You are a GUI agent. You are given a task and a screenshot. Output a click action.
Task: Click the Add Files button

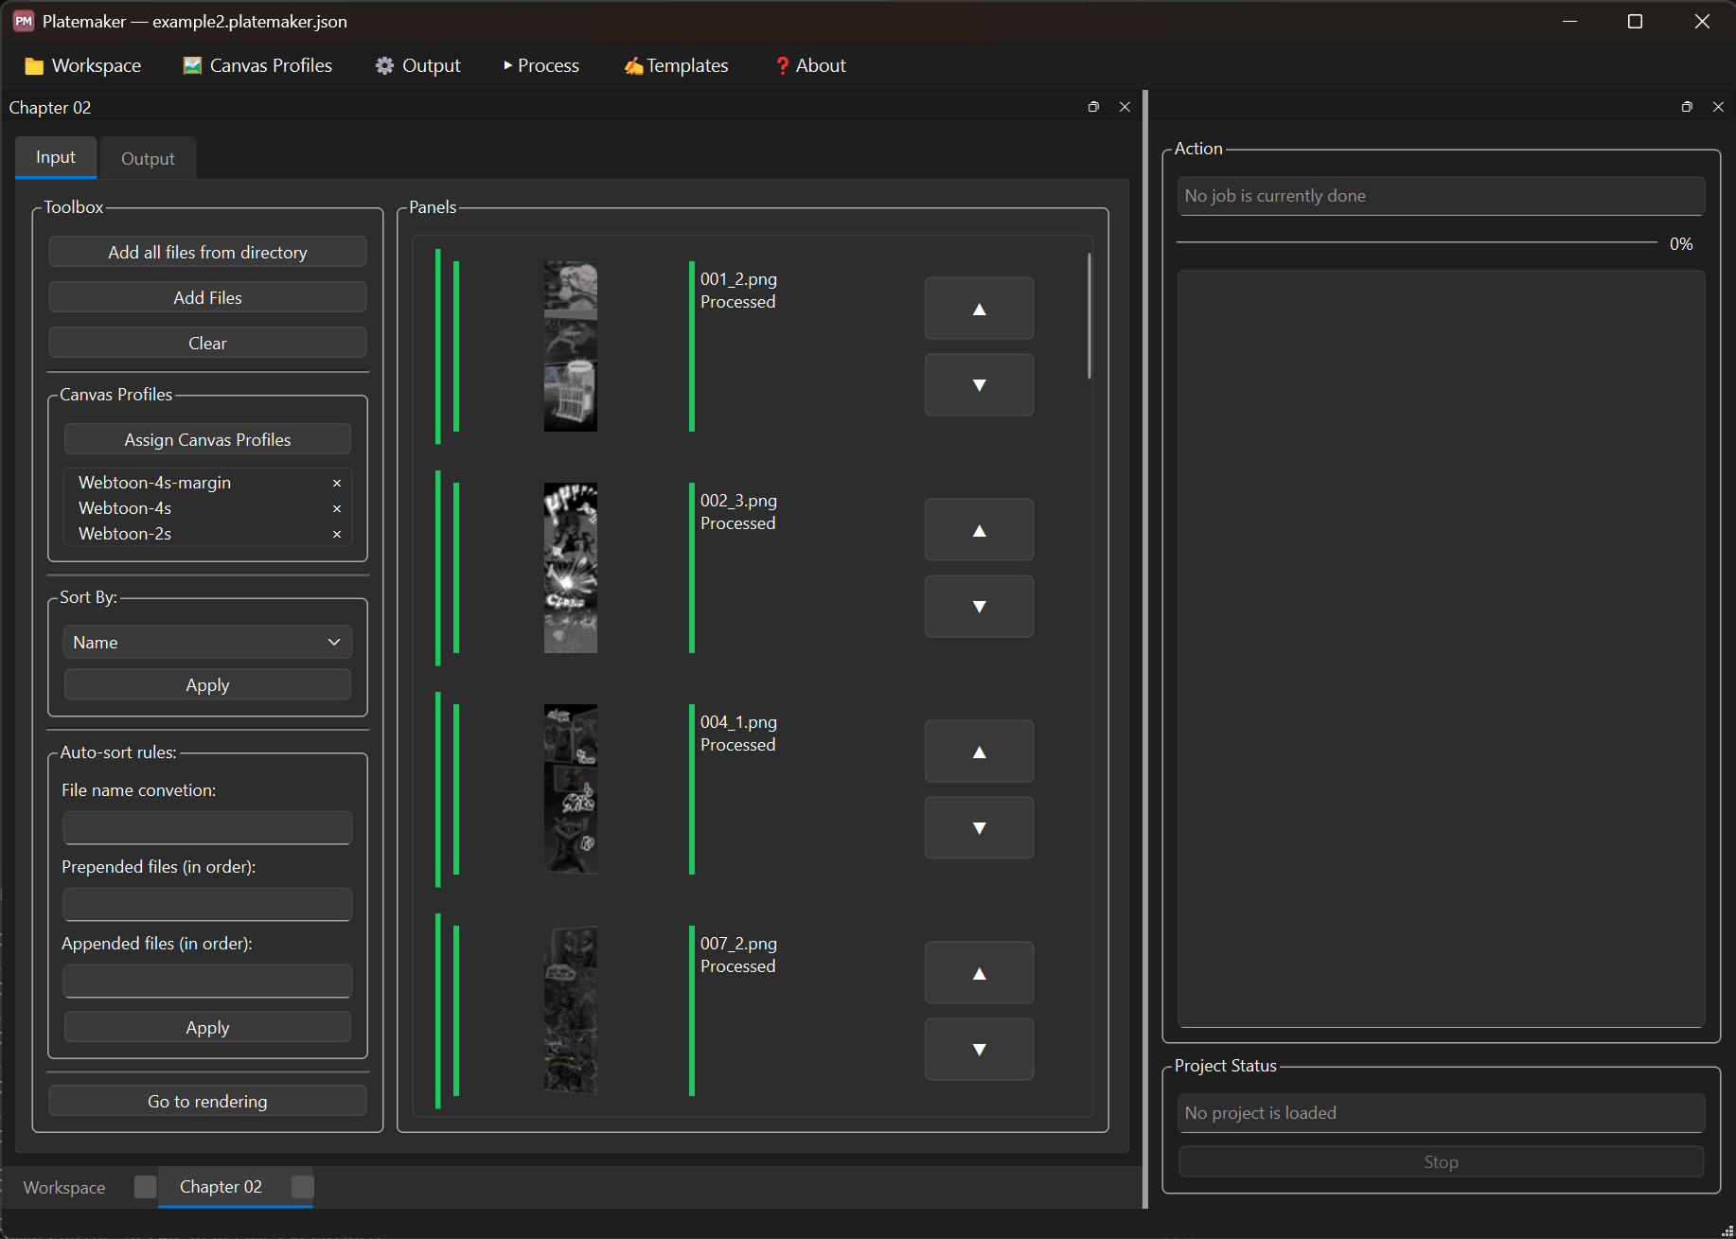(207, 297)
